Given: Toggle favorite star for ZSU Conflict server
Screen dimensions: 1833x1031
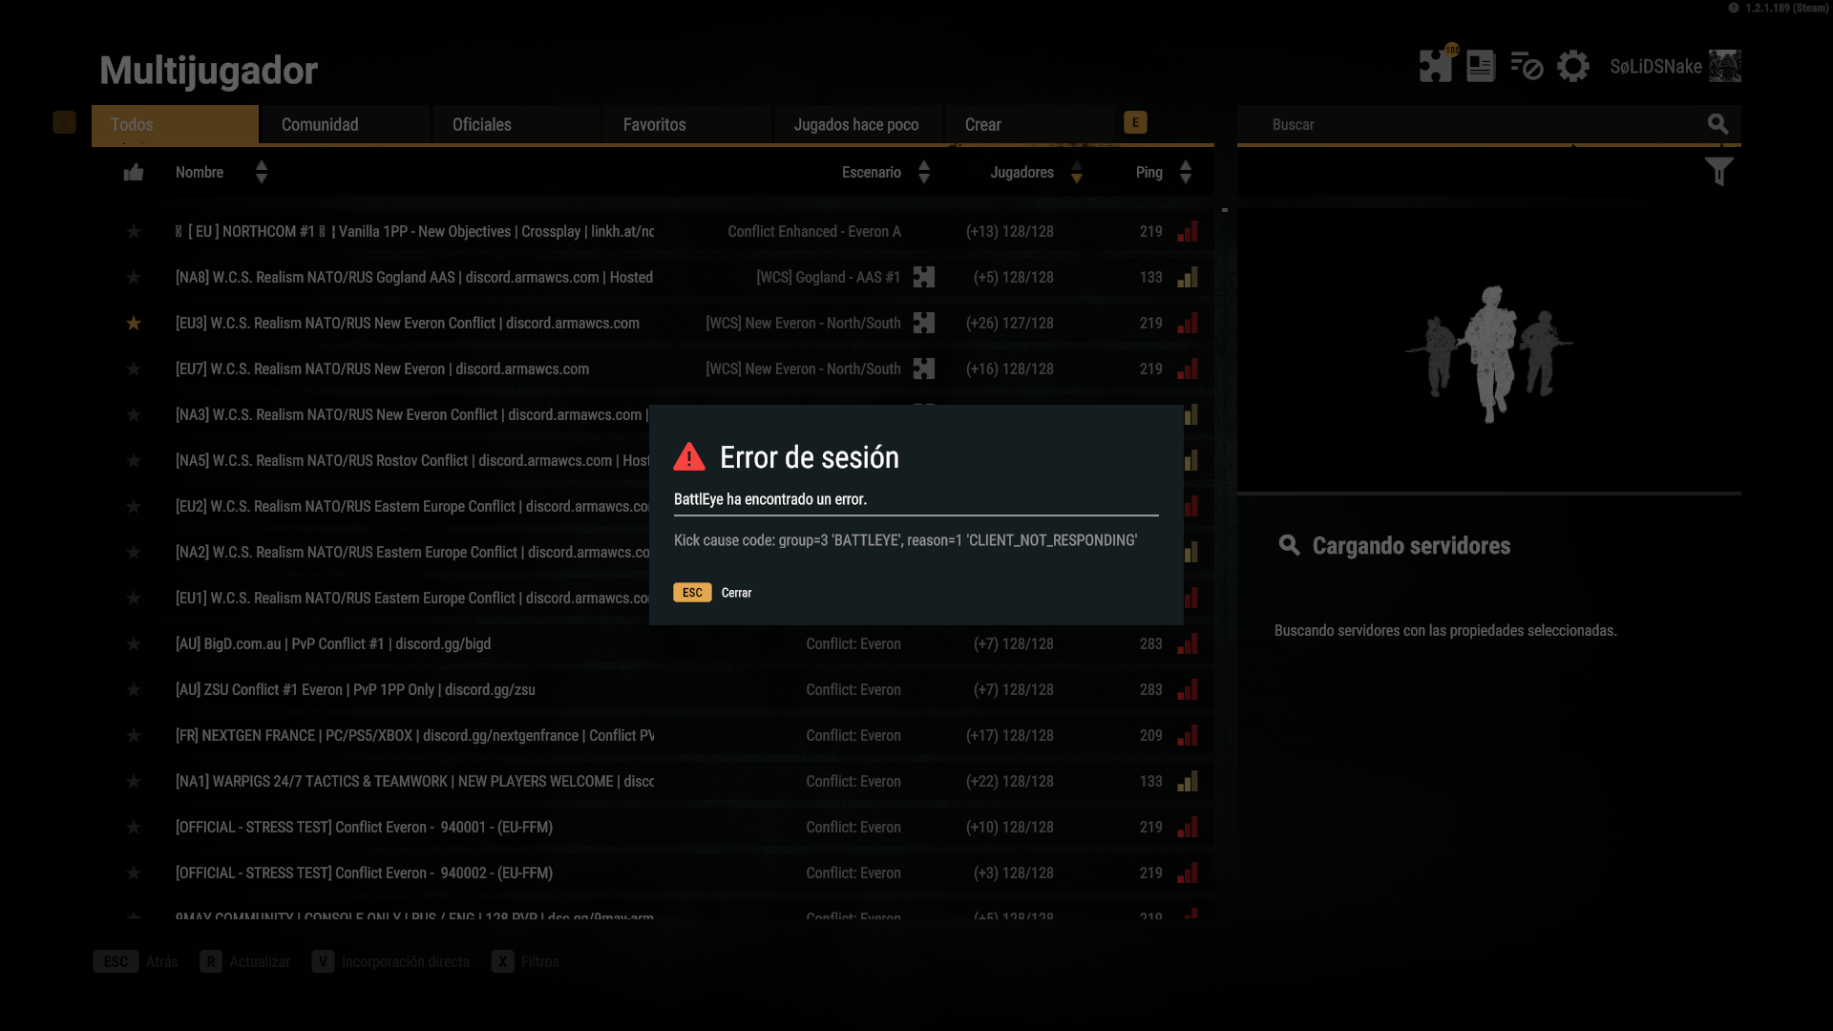Looking at the screenshot, I should [134, 690].
